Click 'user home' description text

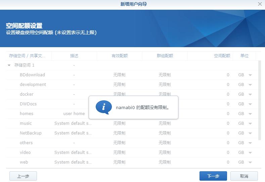click(74, 114)
